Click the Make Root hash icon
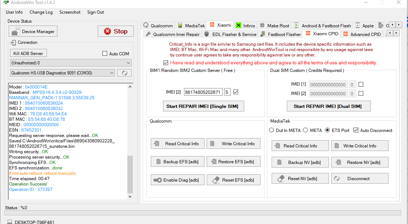Image resolution: width=408 pixels, height=224 pixels. click(x=262, y=26)
